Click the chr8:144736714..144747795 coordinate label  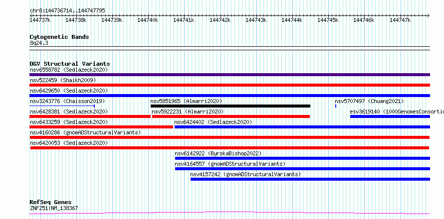[x=67, y=10]
